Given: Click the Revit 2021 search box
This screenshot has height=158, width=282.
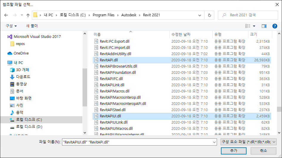Looking at the screenshot, I should tap(248, 15).
